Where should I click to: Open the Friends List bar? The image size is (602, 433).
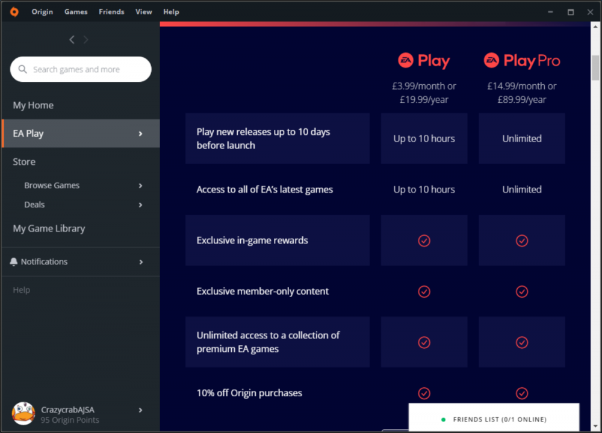[494, 417]
